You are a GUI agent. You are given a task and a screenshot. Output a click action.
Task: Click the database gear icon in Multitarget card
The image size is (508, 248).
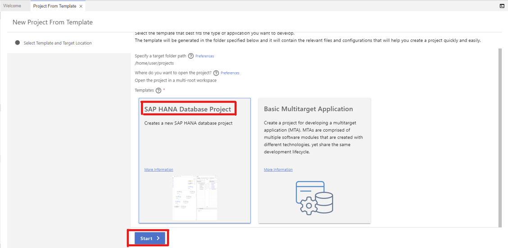pos(314,198)
